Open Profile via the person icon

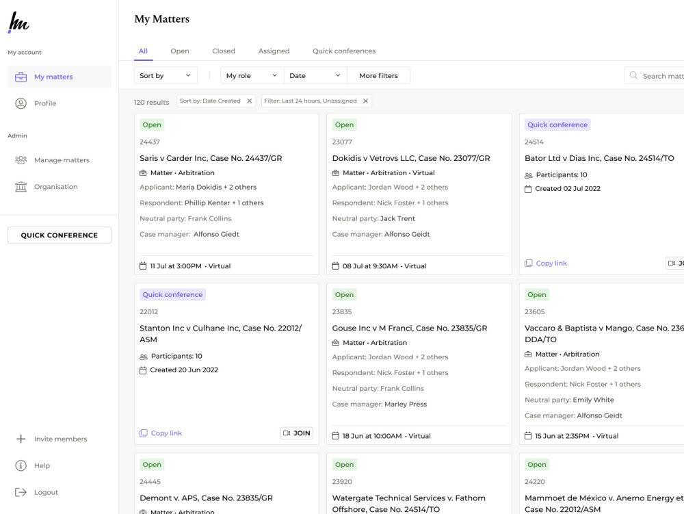pos(21,103)
